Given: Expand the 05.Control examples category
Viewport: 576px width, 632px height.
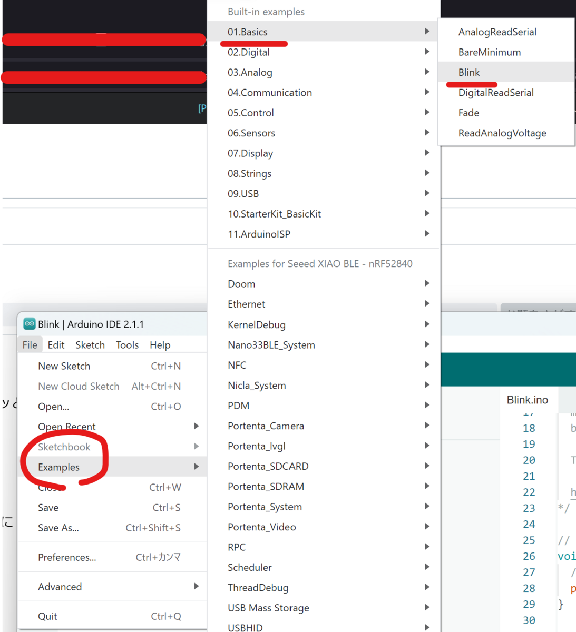Looking at the screenshot, I should tap(323, 113).
